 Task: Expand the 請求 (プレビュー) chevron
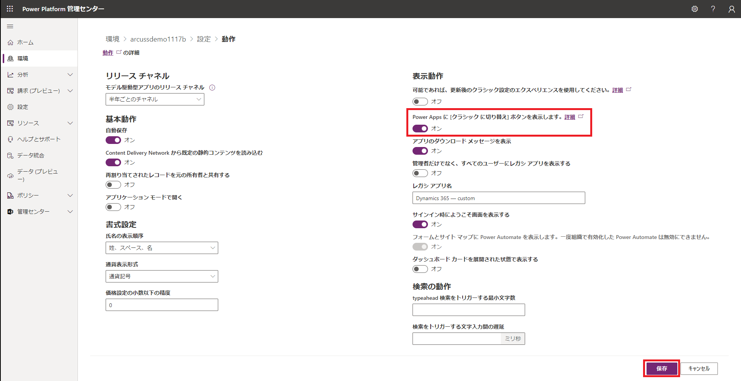tap(70, 91)
